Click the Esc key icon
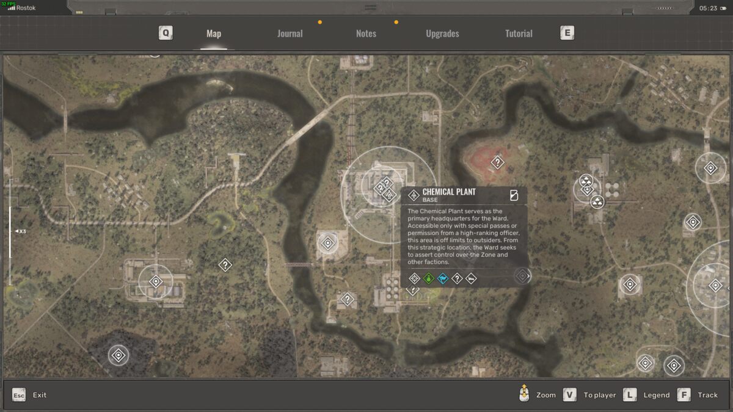The height and width of the screenshot is (412, 733). click(19, 395)
